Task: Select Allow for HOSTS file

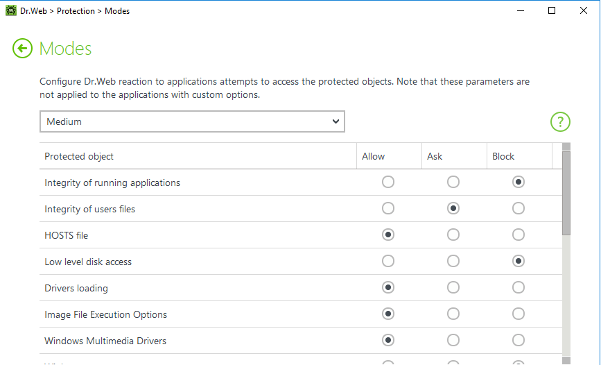Action: (388, 235)
